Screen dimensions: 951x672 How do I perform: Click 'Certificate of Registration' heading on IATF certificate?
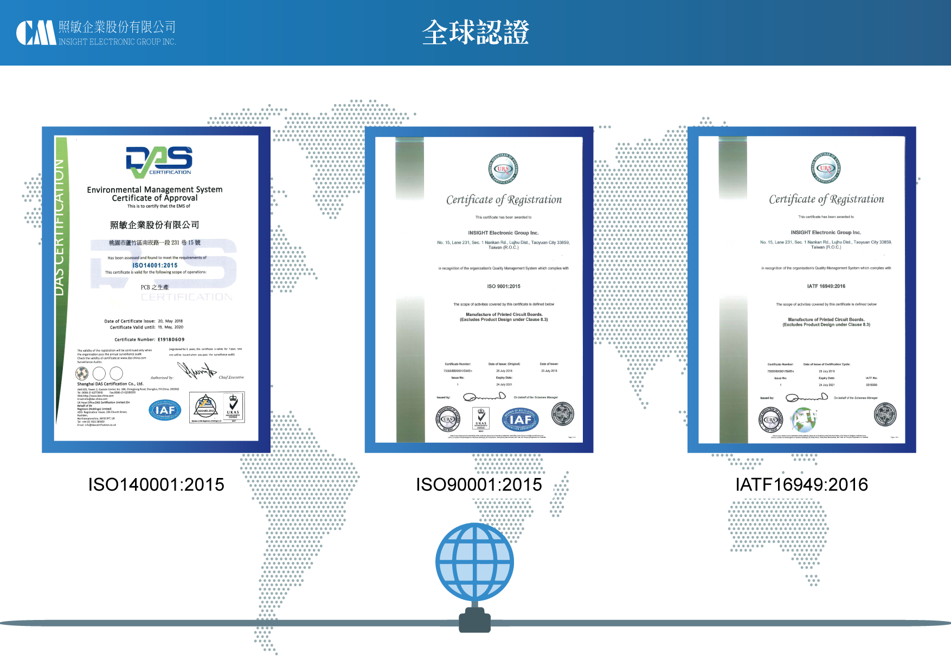click(826, 199)
